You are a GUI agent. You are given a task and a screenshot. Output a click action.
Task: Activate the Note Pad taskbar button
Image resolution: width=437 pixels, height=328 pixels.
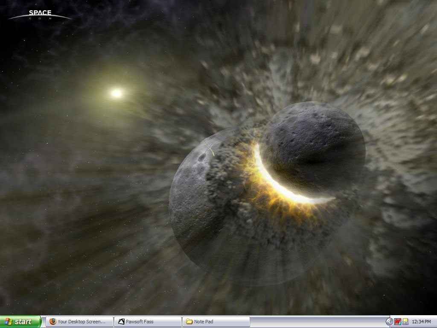pyautogui.click(x=216, y=322)
